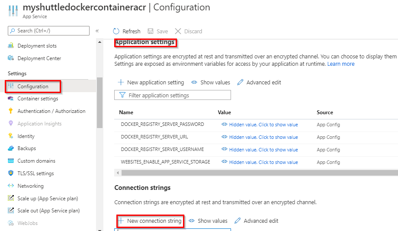398x231 pixels.
Task: Collapse the sidebar with double chevron icon
Action: (97, 31)
